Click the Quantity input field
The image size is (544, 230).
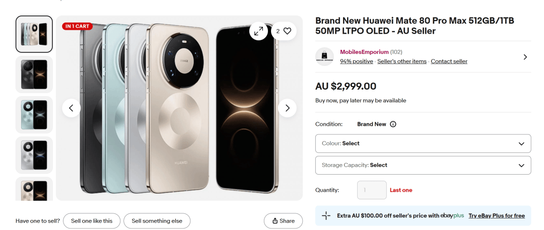tap(372, 190)
